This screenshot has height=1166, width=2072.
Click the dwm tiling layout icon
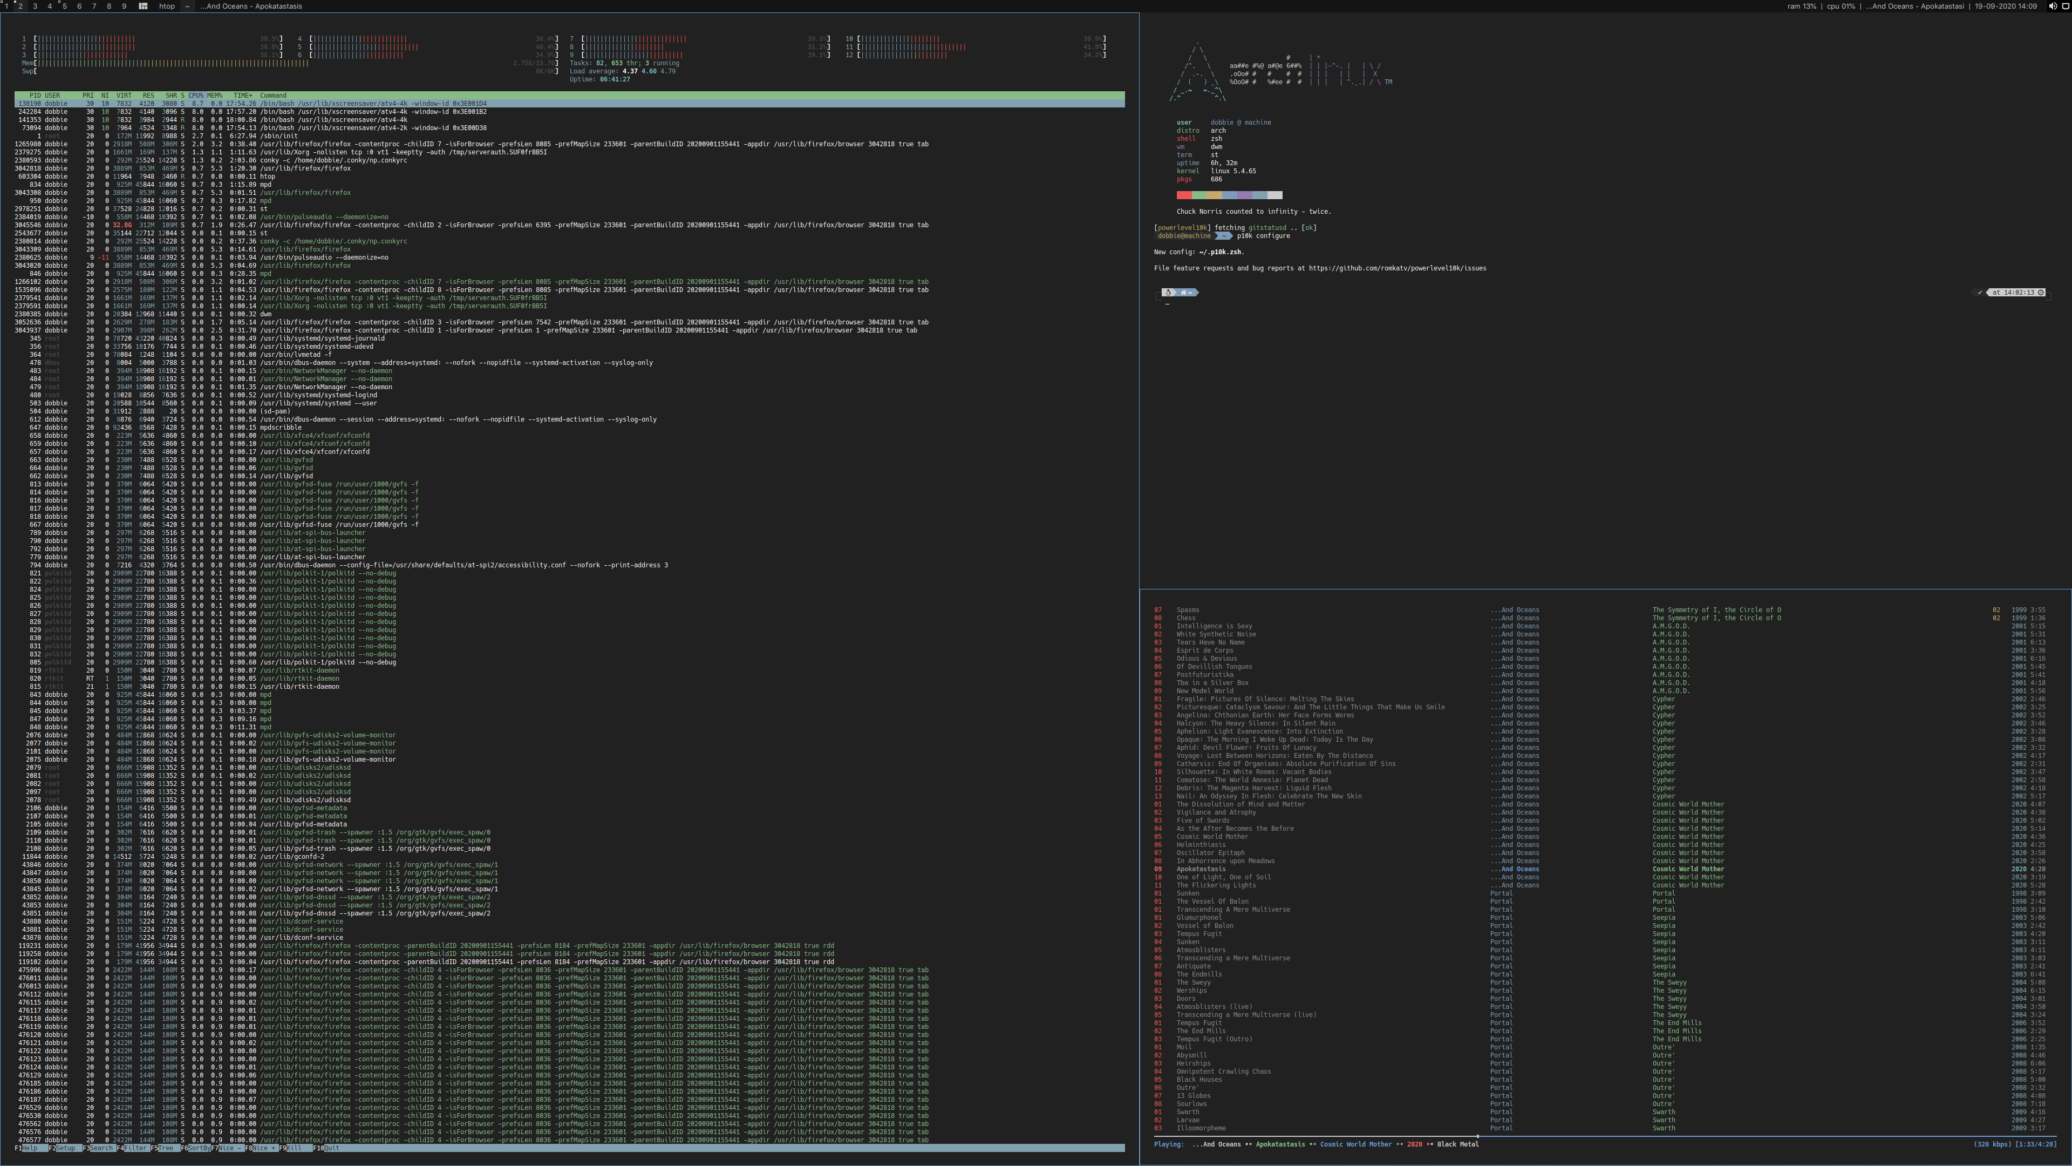142,5
